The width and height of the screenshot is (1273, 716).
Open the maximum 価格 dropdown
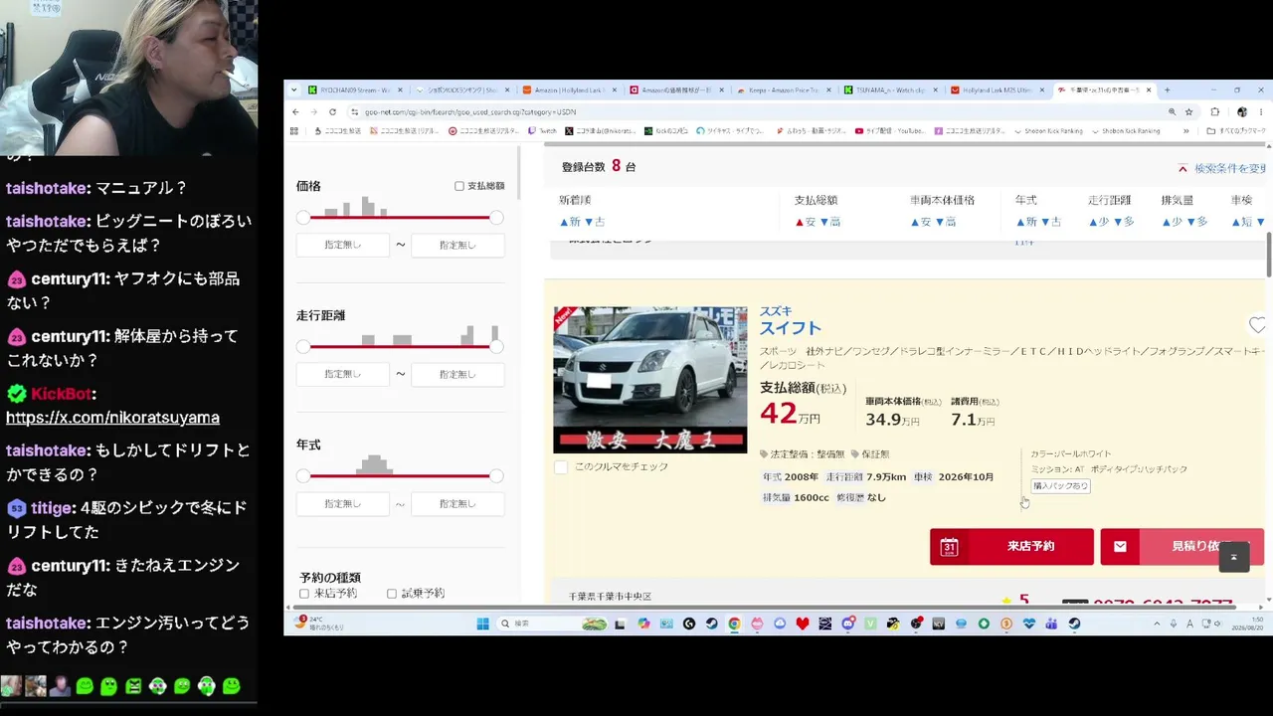click(457, 245)
